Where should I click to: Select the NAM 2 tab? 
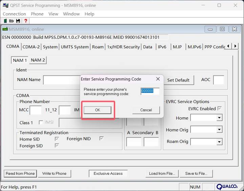tap(38, 60)
